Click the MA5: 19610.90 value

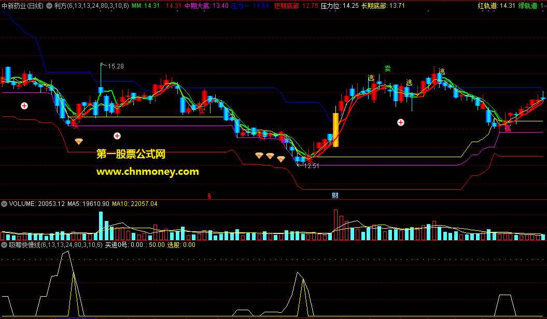(88, 203)
